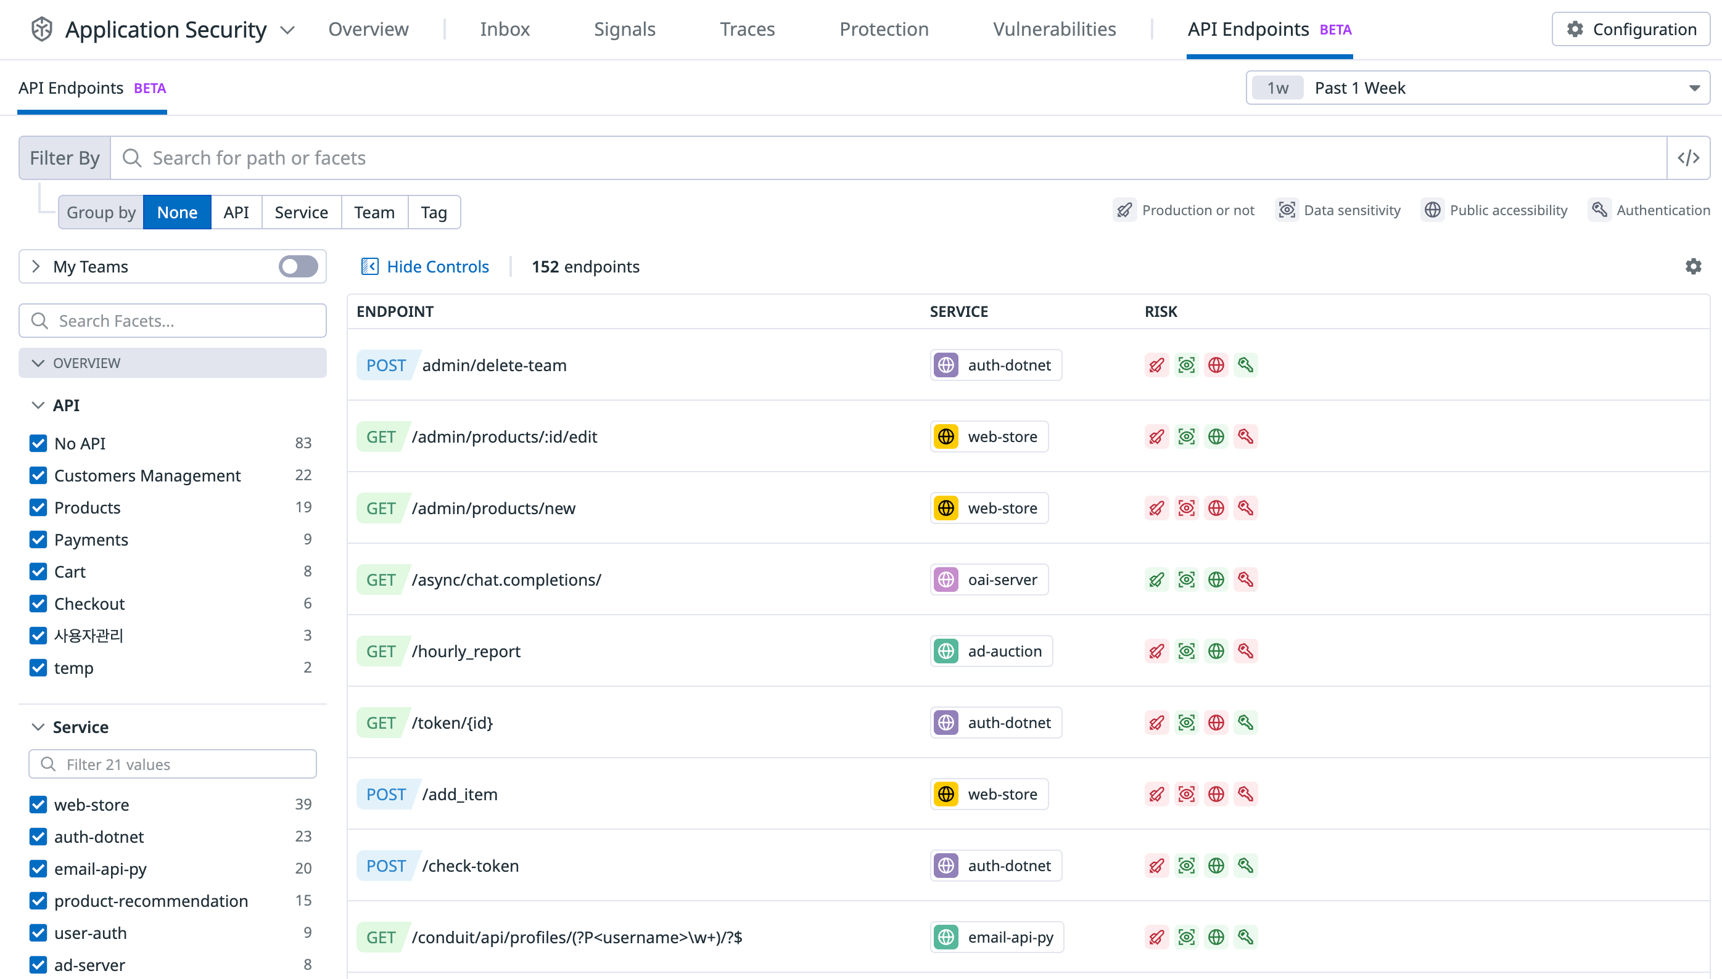Screen dimensions: 1722x979
Task: Open the table settings gear icon
Action: [1693, 266]
